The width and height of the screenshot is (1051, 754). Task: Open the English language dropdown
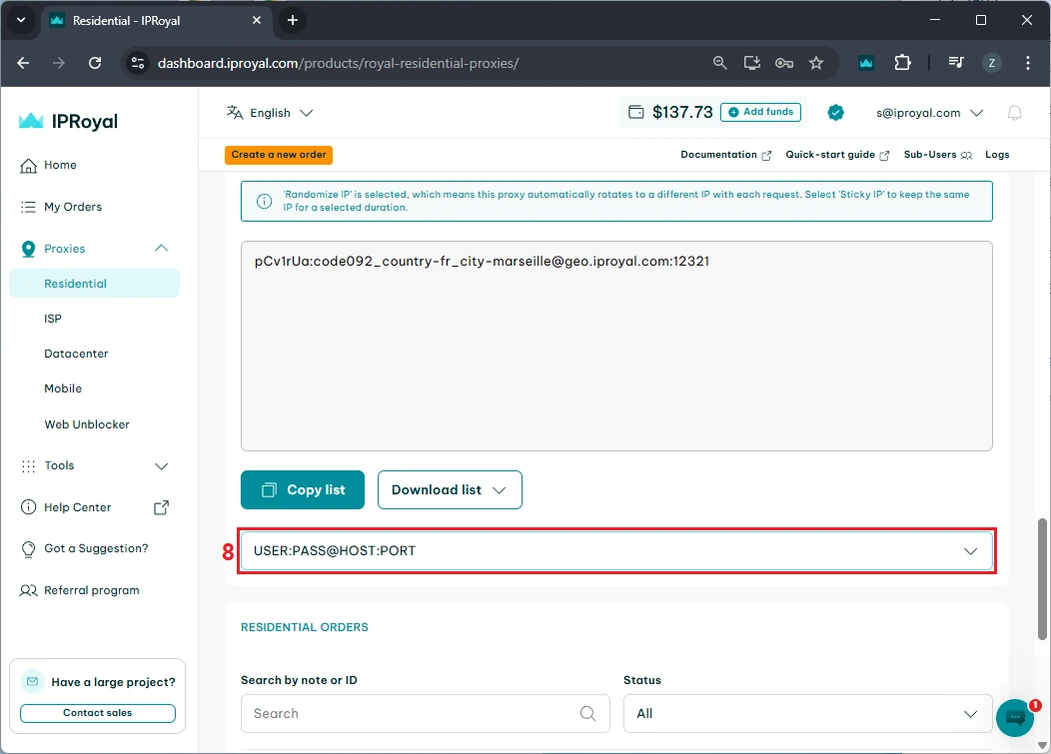[270, 113]
